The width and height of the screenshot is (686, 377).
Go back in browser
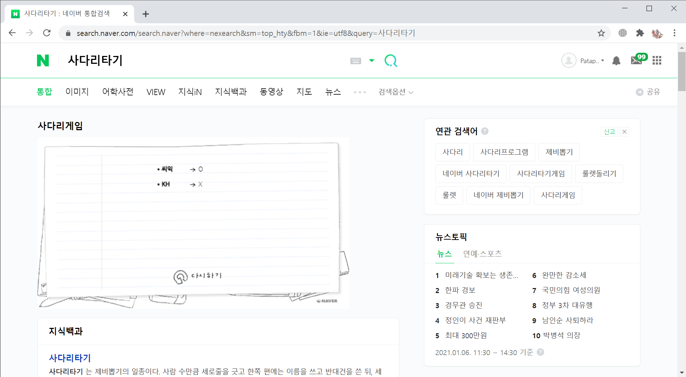12,33
